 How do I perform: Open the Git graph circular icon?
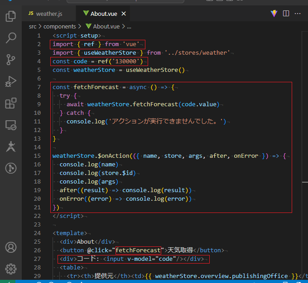point(10,168)
